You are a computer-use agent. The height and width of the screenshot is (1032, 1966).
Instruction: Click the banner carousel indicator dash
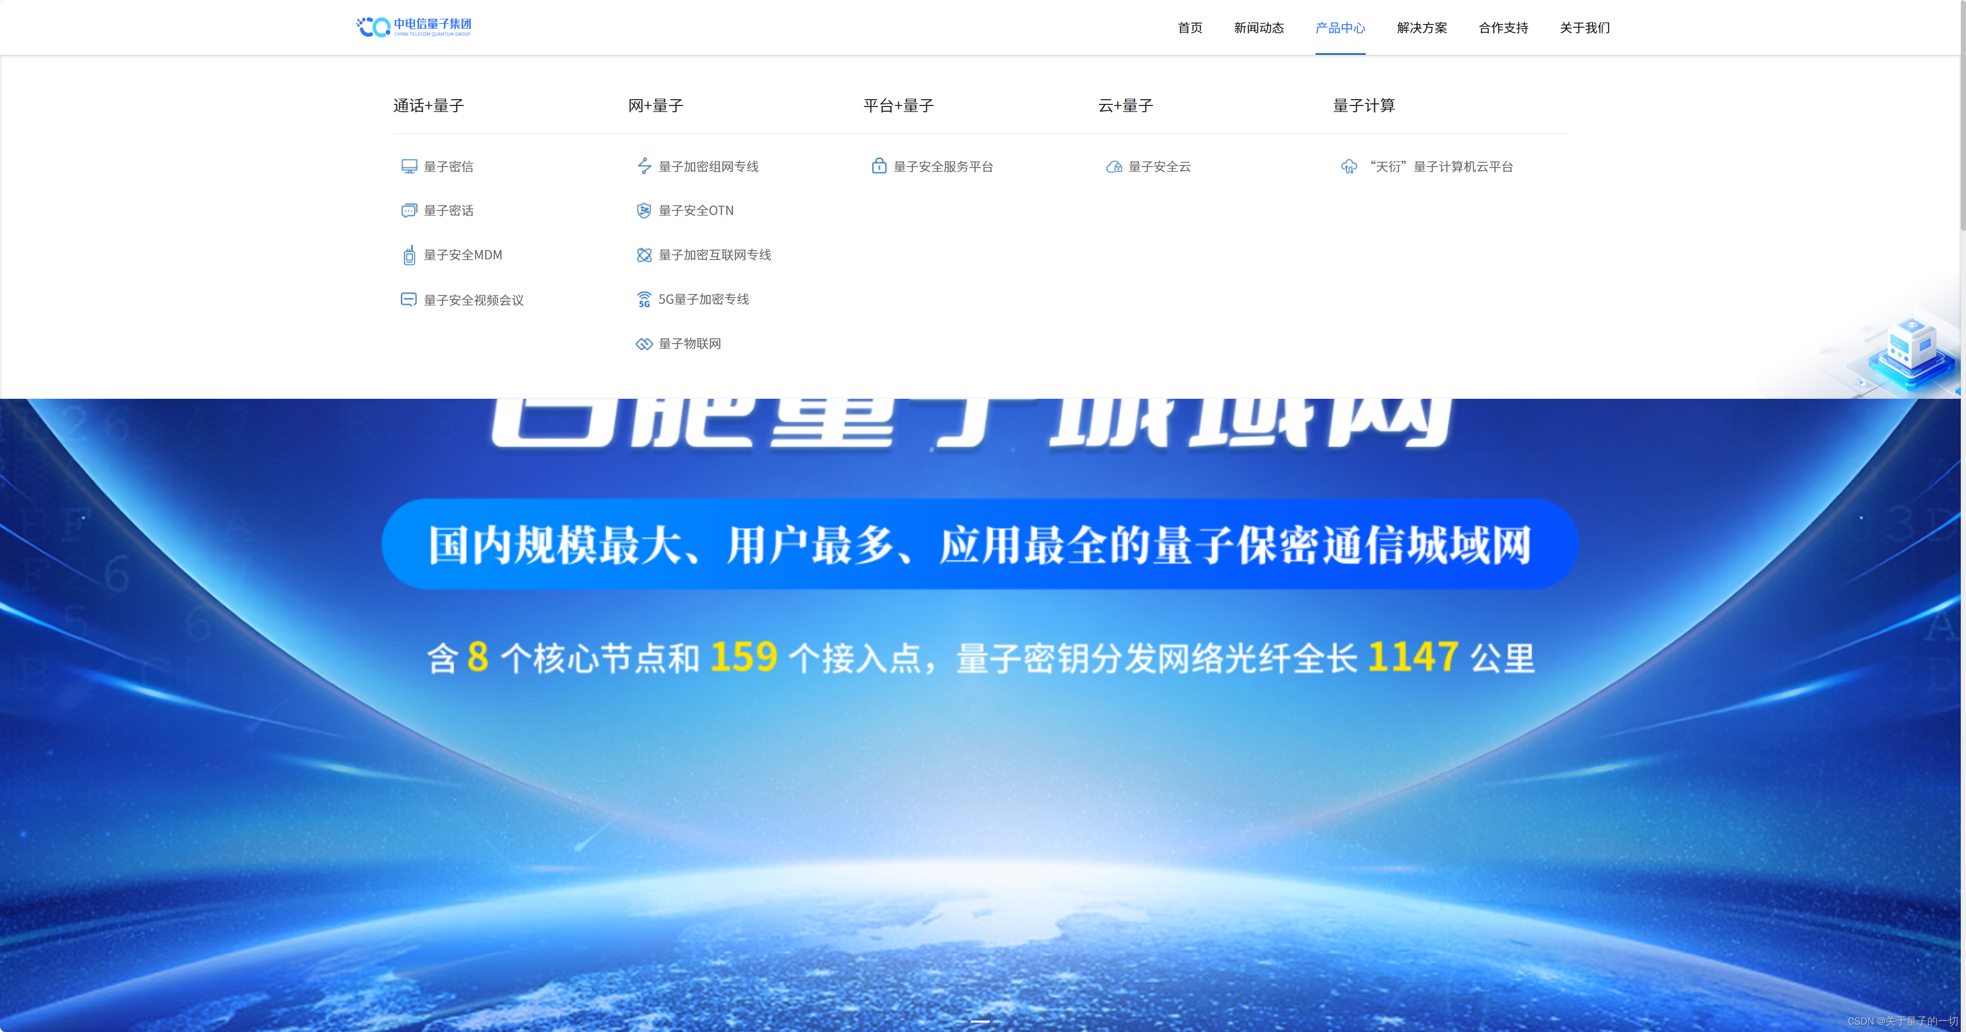click(x=980, y=1021)
